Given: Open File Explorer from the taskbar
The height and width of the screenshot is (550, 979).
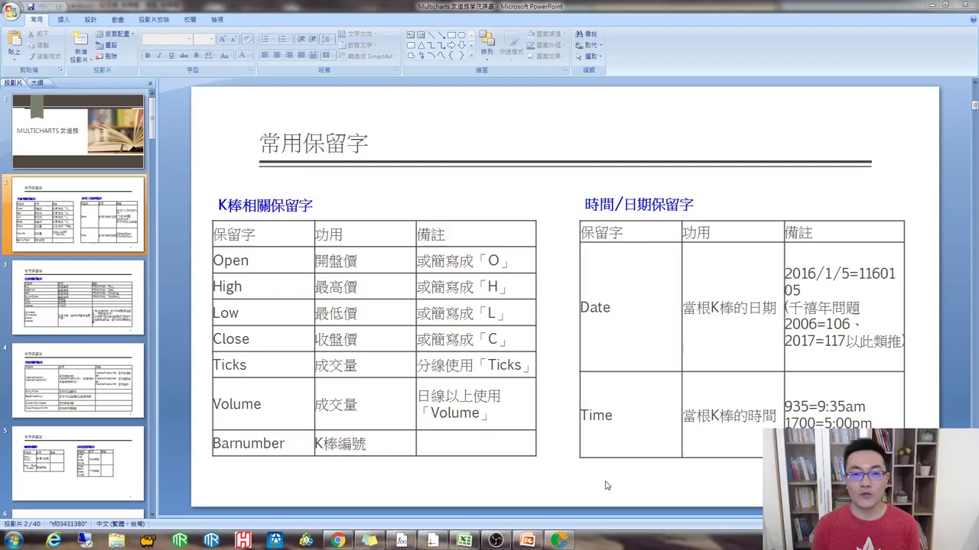Looking at the screenshot, I should coord(116,541).
